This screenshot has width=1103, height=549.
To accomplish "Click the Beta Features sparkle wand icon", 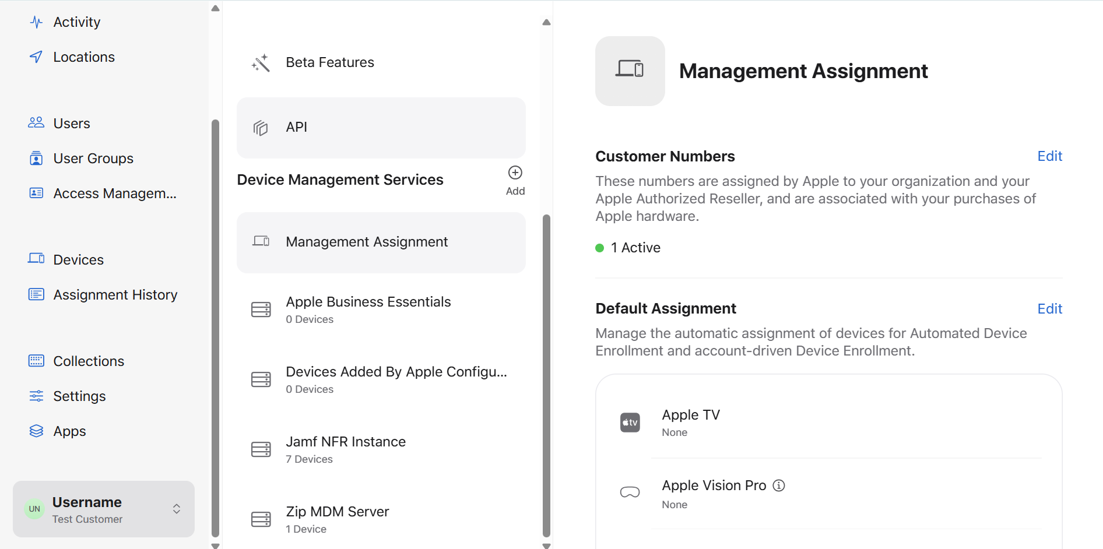I will [261, 63].
